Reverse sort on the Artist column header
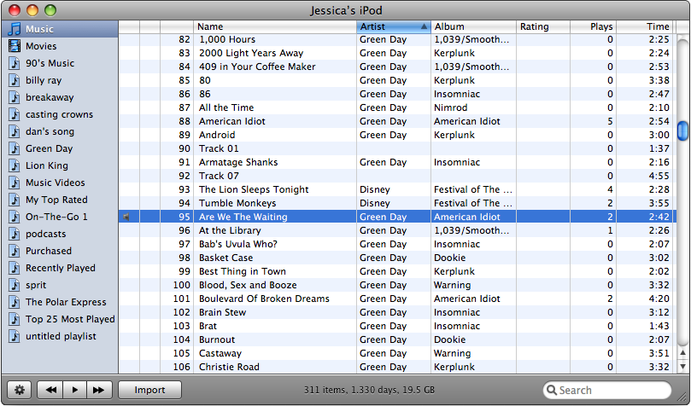This screenshot has height=406, width=691. (394, 26)
